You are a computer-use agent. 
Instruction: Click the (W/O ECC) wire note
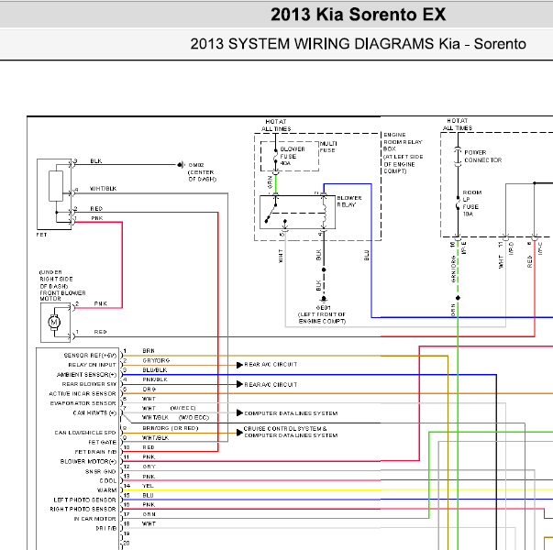click(x=194, y=417)
